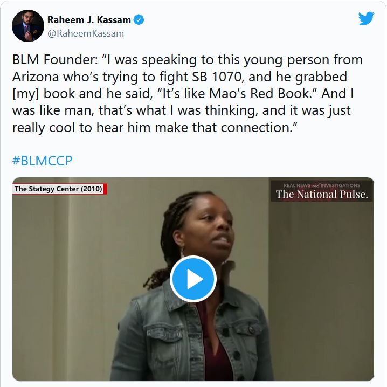Click the Raheem J. Kassam display name
Screen dimensions: 387x387
pyautogui.click(x=89, y=20)
